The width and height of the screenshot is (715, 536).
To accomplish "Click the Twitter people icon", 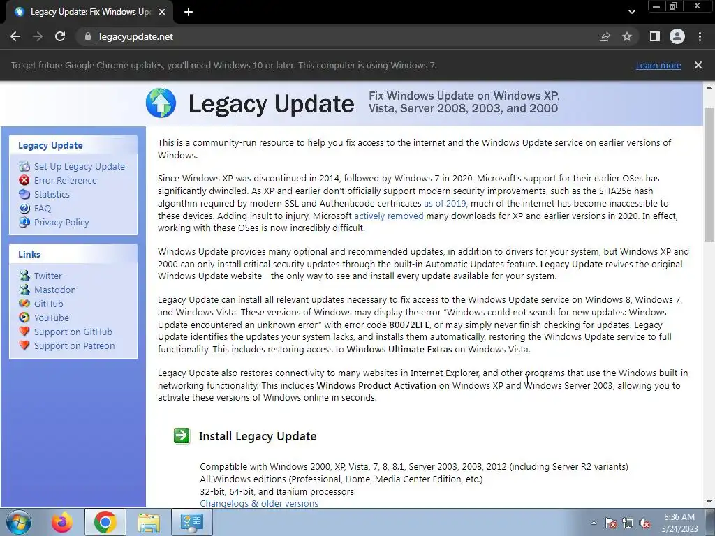I will pos(24,276).
